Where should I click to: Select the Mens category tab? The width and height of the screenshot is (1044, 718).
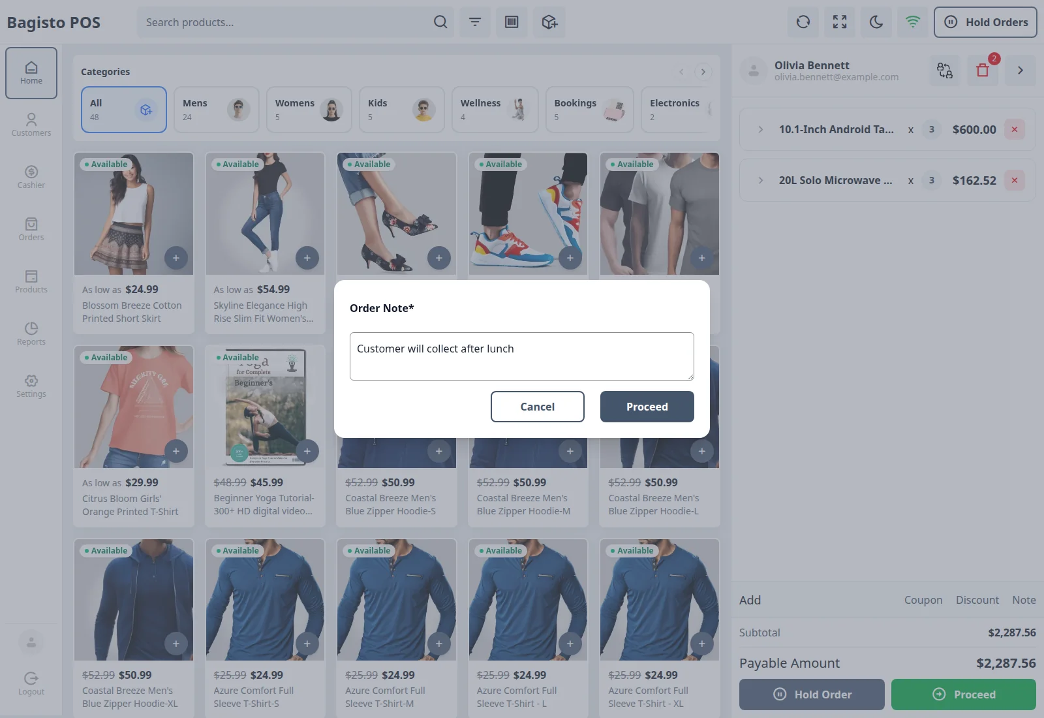(217, 110)
